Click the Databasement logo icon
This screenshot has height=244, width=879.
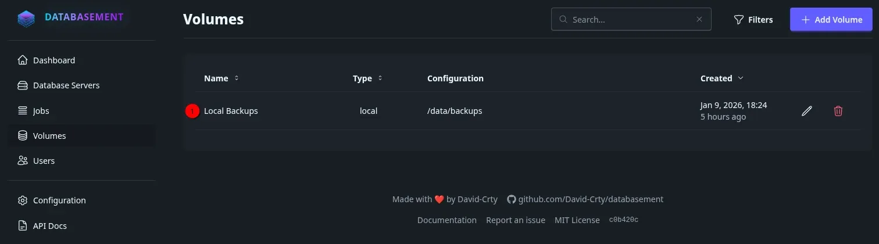pos(26,19)
